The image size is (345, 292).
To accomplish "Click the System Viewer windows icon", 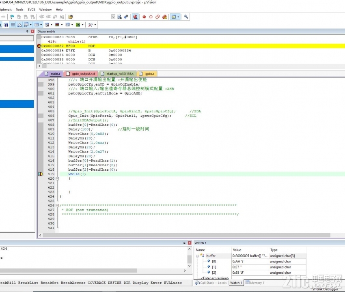I will coord(78,25).
